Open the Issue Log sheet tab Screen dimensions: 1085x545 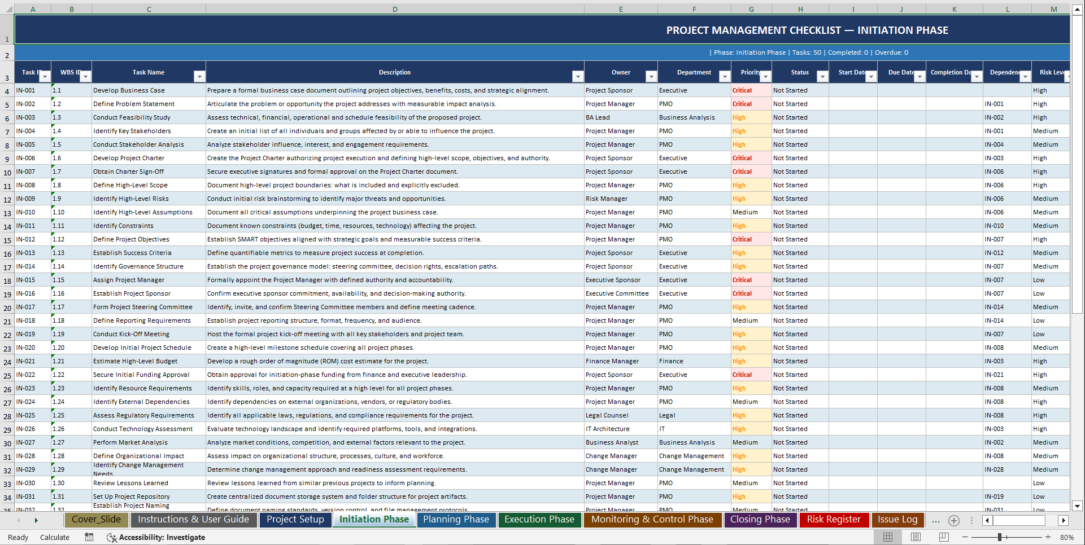(897, 520)
